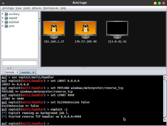The image size is (167, 126).
Task: Click the payload folder icon
Action: (x=6, y=22)
